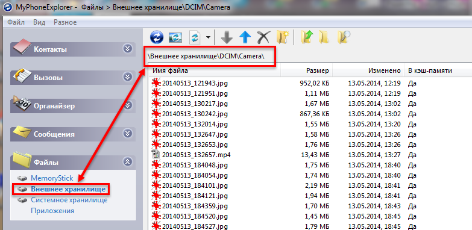Image resolution: width=472 pixels, height=230 pixels.
Task: Click the folder search magnifier icon
Action: coord(344,37)
